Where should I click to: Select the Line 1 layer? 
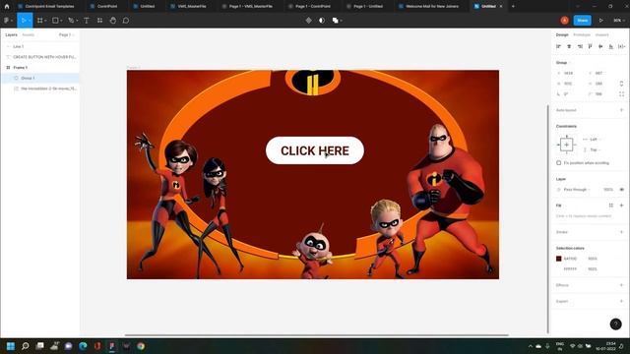(39, 46)
